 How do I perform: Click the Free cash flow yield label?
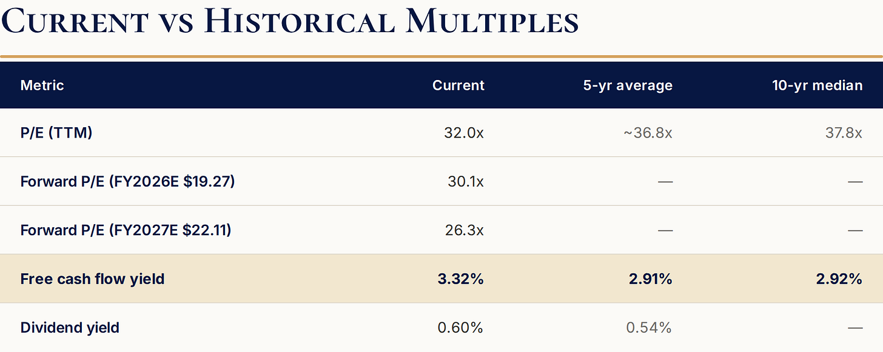click(x=92, y=279)
